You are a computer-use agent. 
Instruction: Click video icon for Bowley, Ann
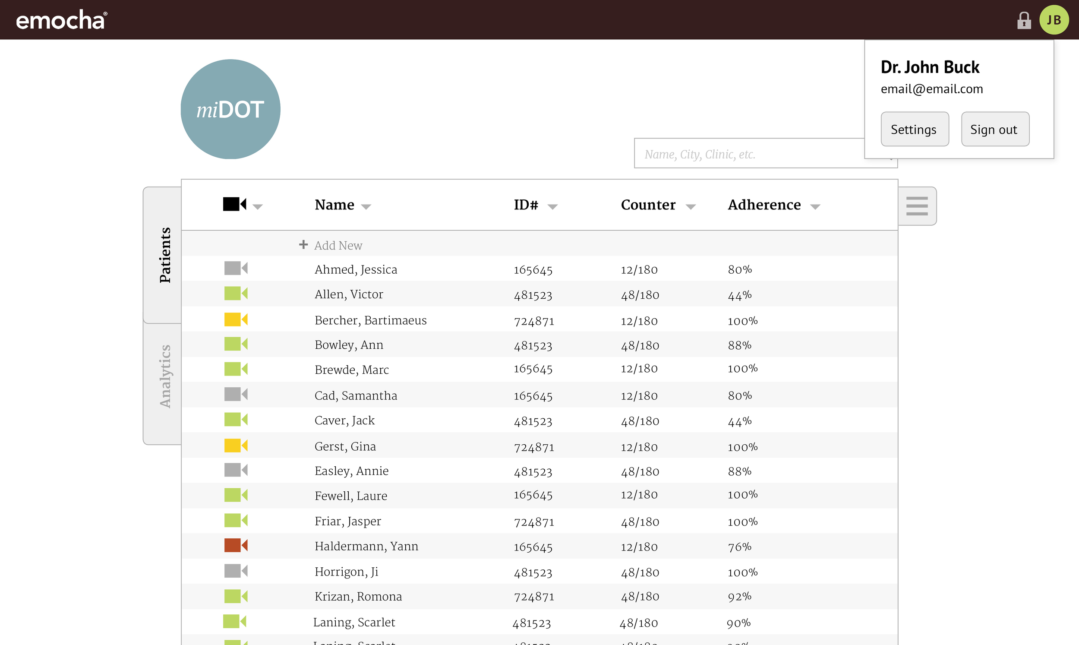point(236,344)
